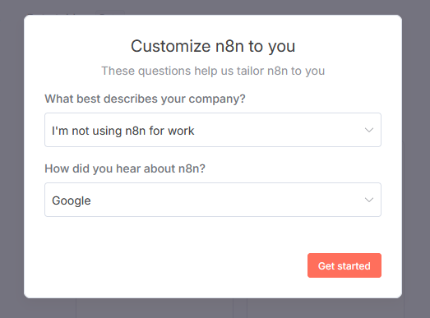Image resolution: width=430 pixels, height=318 pixels.
Task: Open the 'How did you hear' dropdown
Action: (x=213, y=200)
